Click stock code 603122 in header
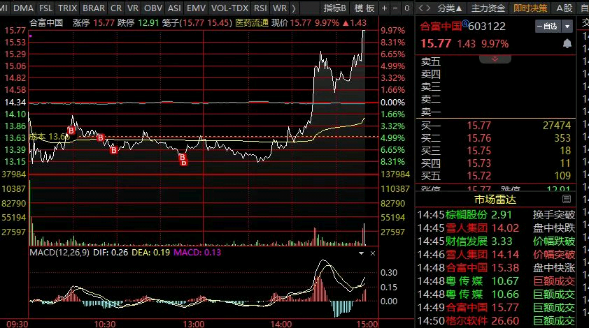 point(487,27)
